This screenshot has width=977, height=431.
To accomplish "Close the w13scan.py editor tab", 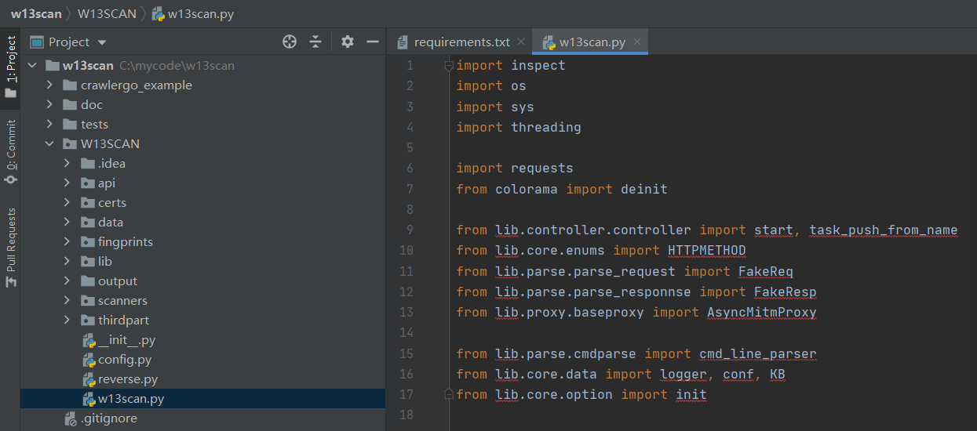I will 637,42.
